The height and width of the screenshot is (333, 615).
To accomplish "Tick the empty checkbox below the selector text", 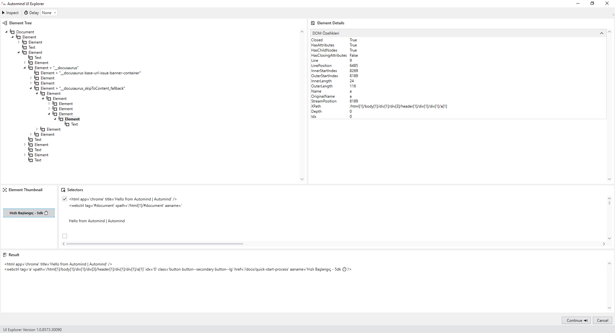I will 65,236.
